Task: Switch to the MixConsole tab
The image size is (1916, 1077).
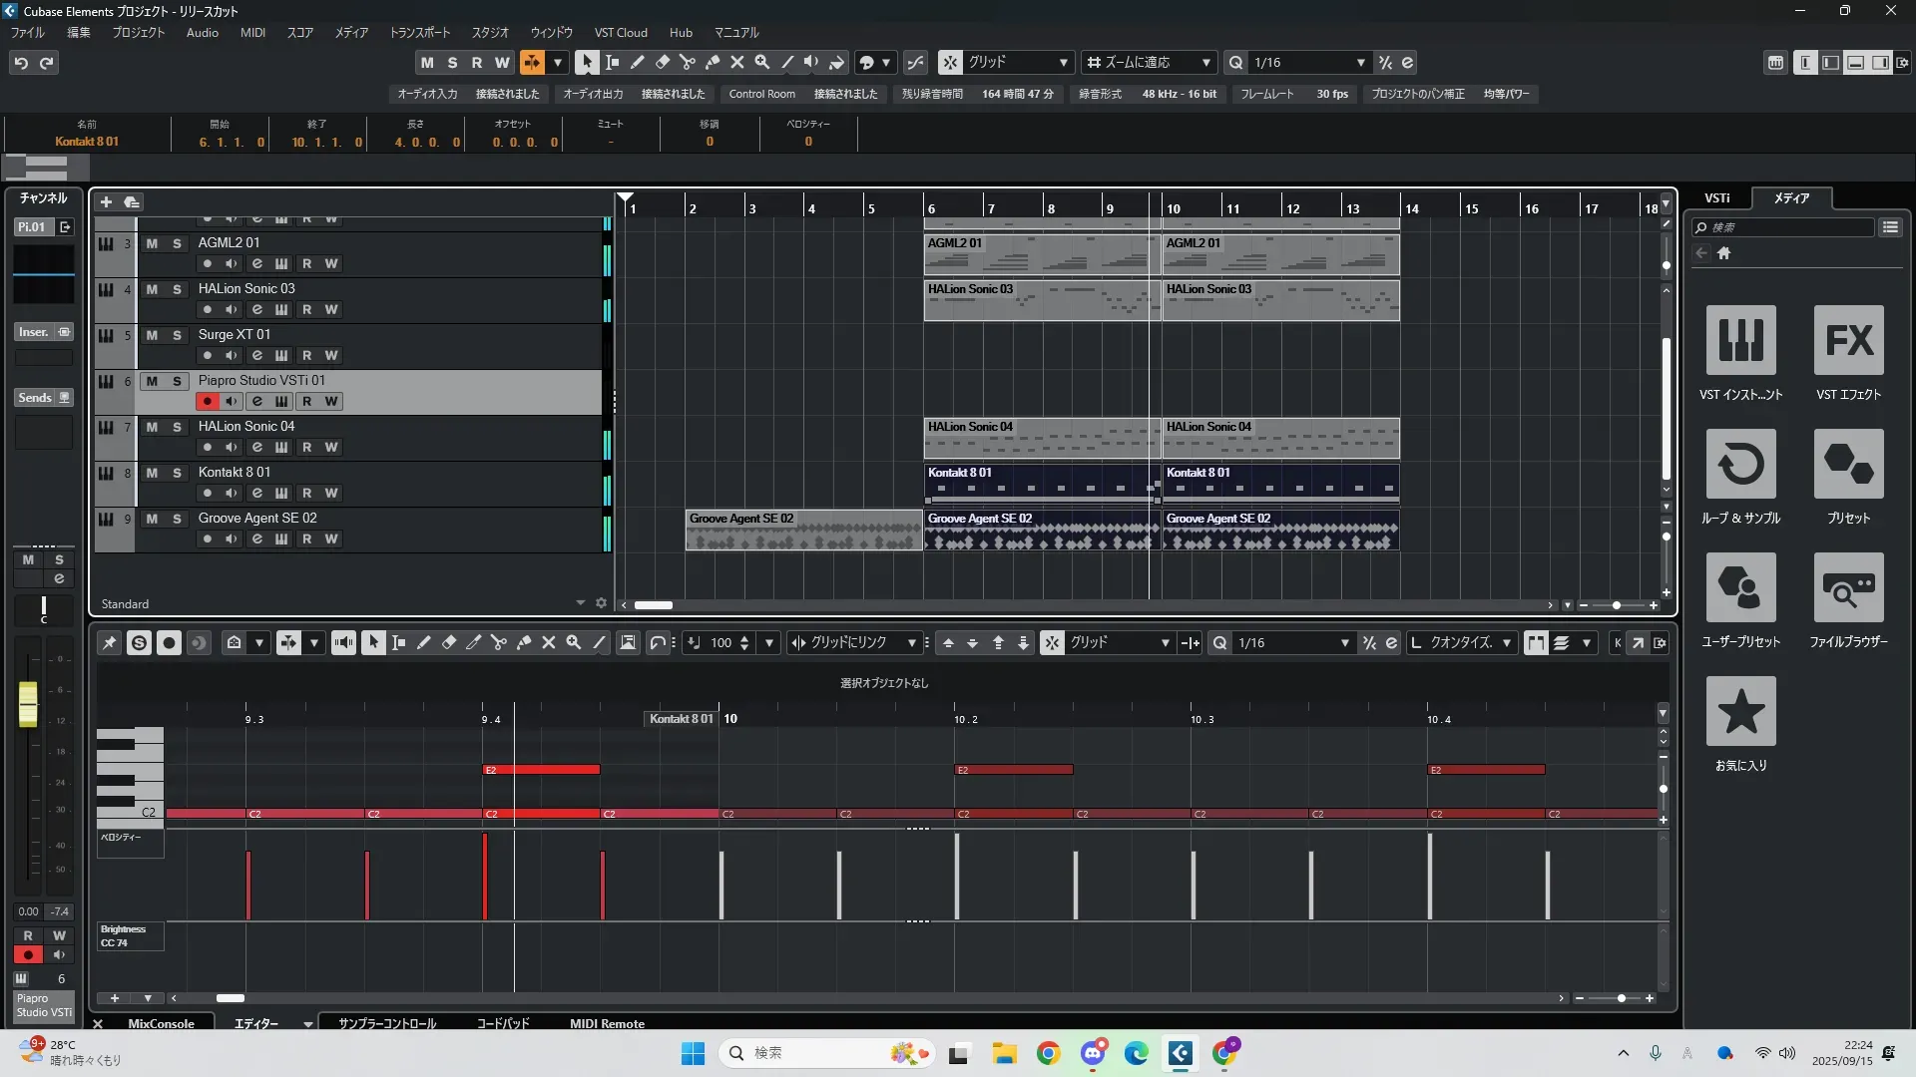Action: (x=161, y=1023)
